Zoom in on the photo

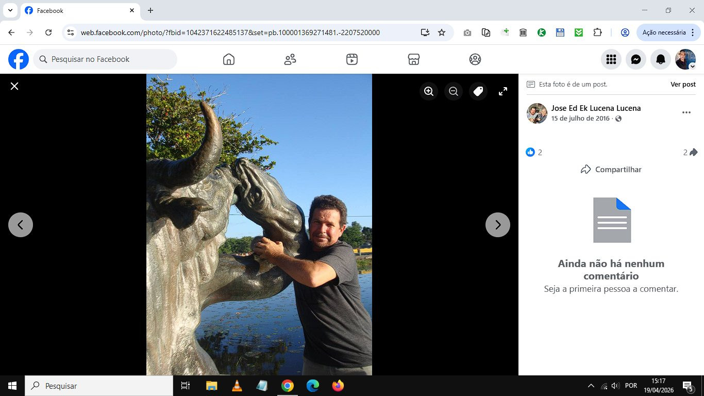pyautogui.click(x=429, y=91)
